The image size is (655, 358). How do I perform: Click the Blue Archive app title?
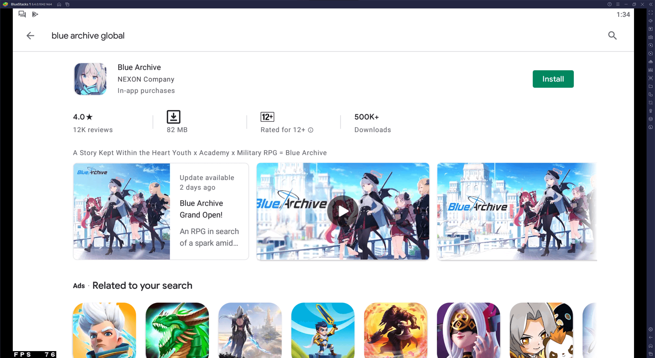139,67
